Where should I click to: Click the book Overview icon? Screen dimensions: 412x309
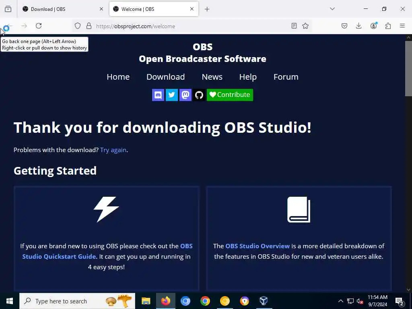click(x=299, y=209)
